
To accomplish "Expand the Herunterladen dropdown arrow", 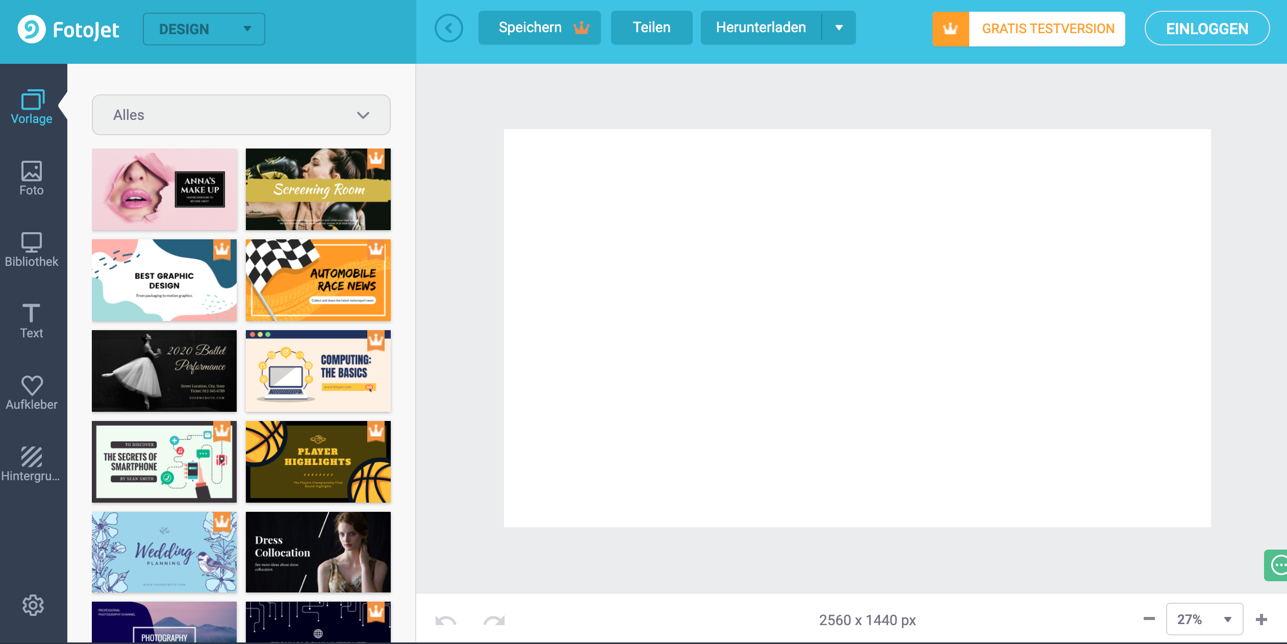I will (x=839, y=28).
